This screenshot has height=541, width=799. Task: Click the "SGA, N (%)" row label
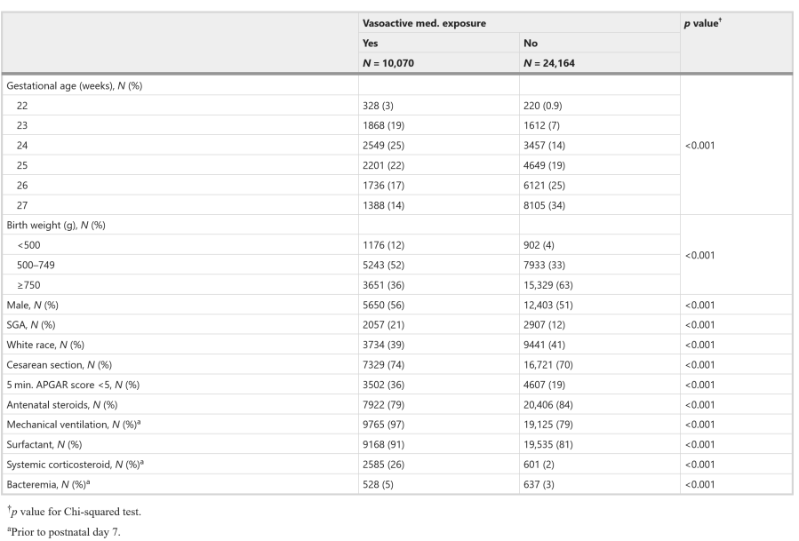34,325
